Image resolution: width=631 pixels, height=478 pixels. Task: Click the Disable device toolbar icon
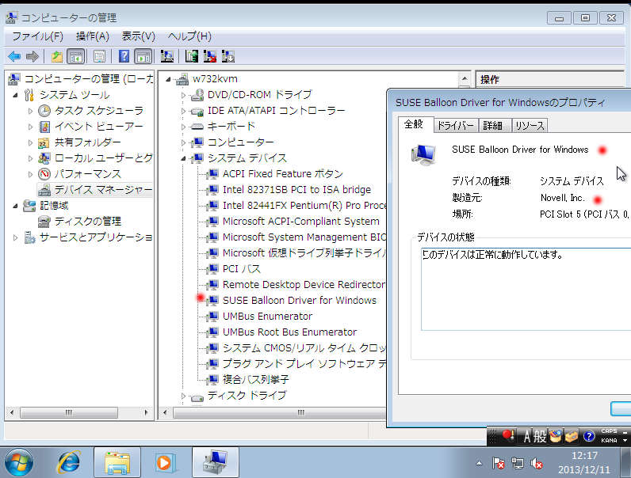click(x=228, y=57)
